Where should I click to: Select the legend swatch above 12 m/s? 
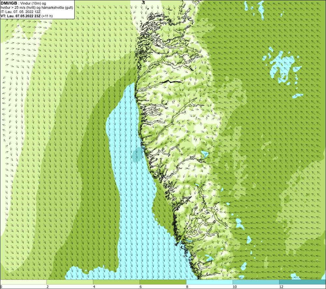(303, 282)
